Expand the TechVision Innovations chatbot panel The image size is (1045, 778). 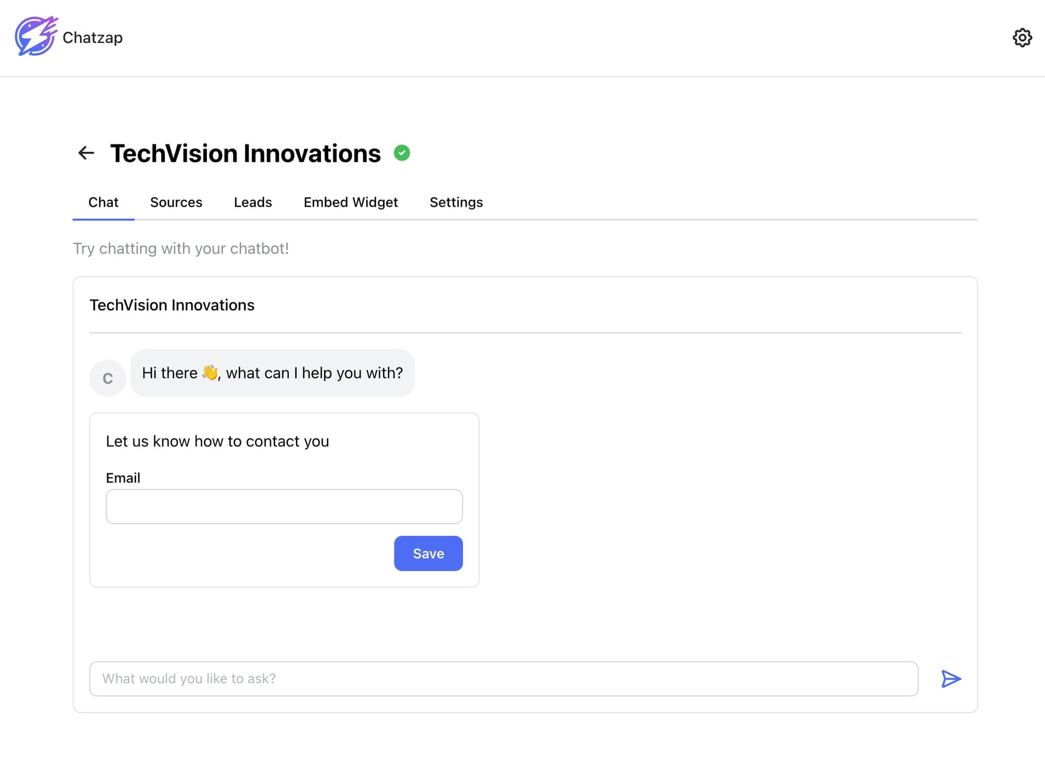tap(173, 304)
